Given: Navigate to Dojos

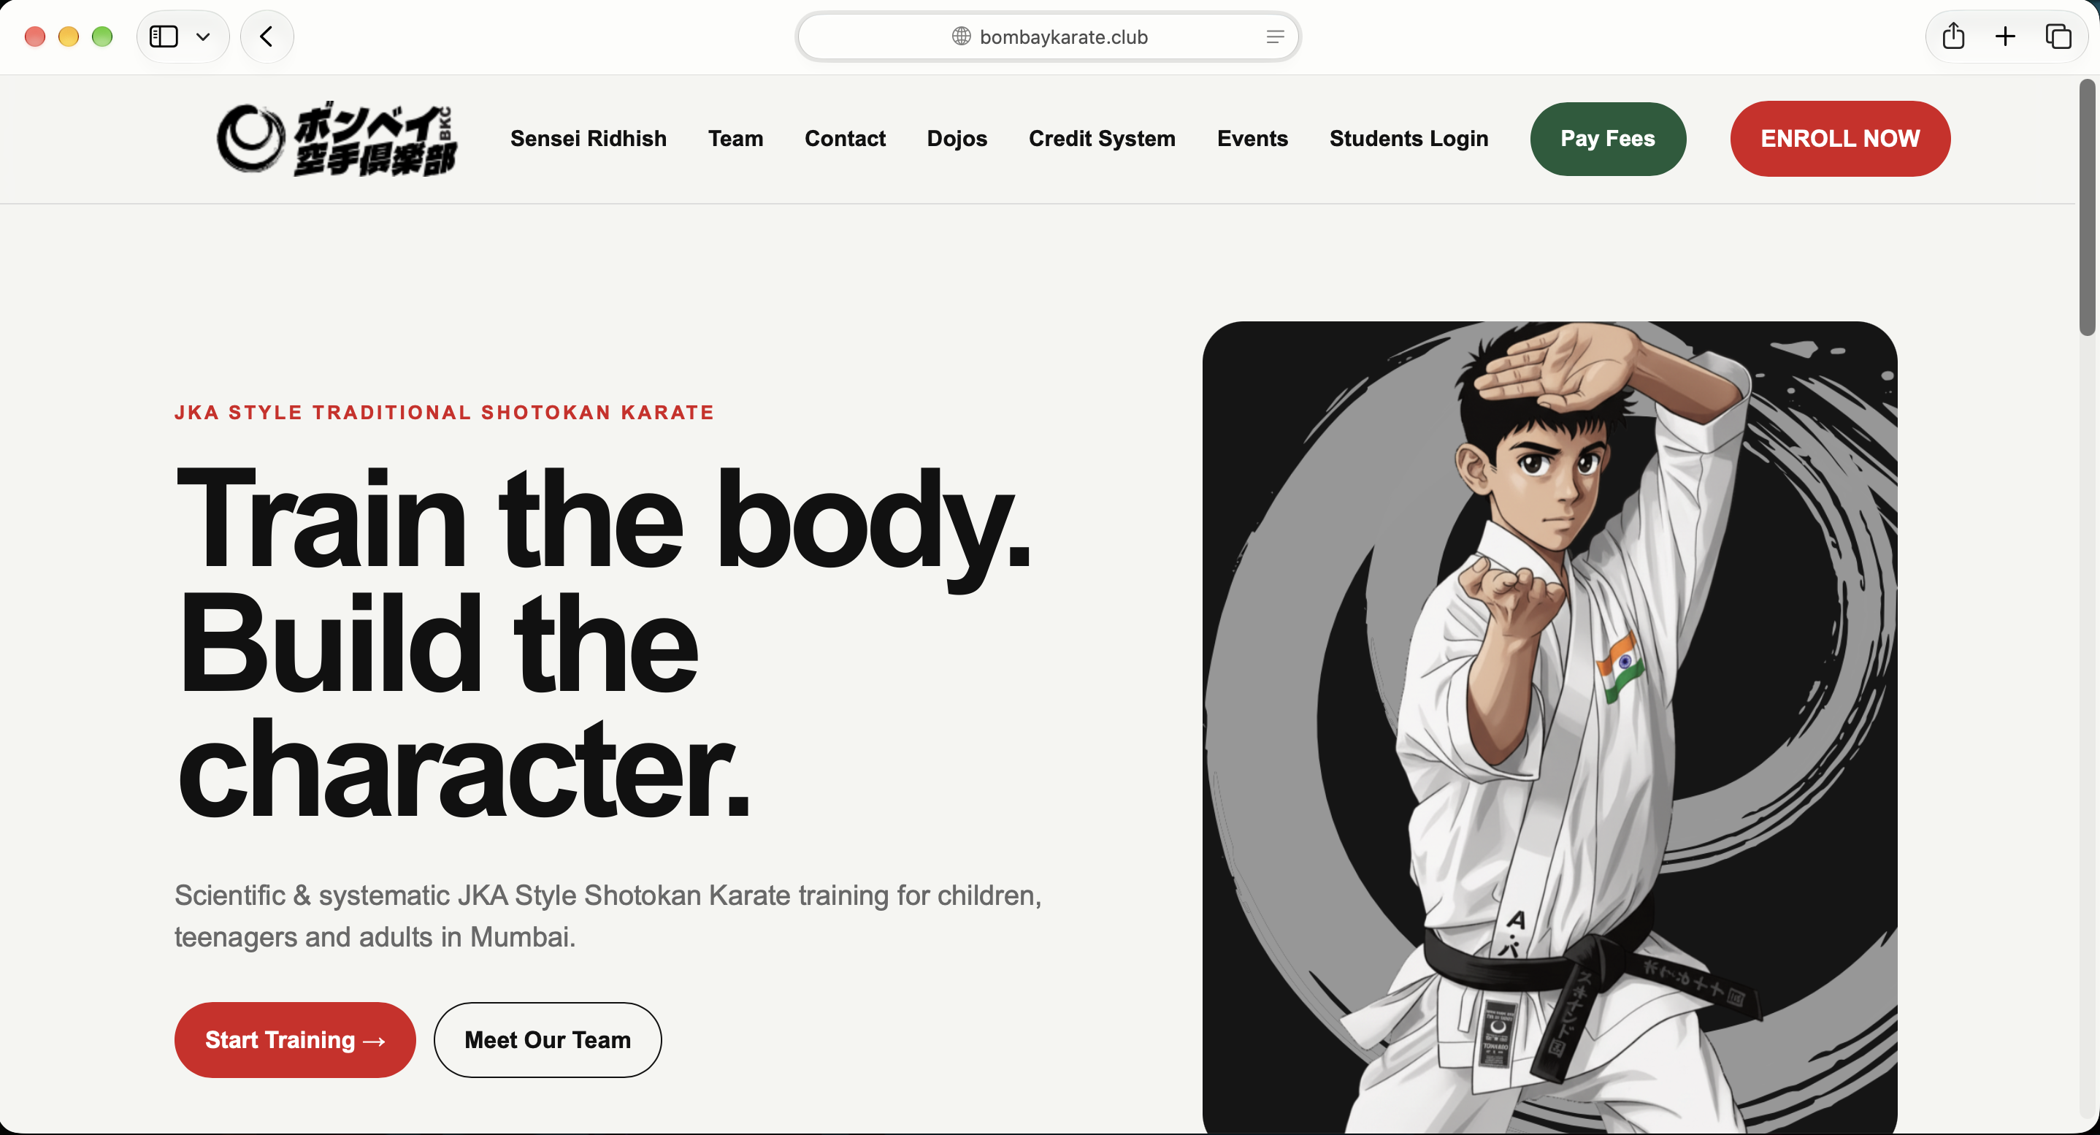Looking at the screenshot, I should [x=957, y=139].
